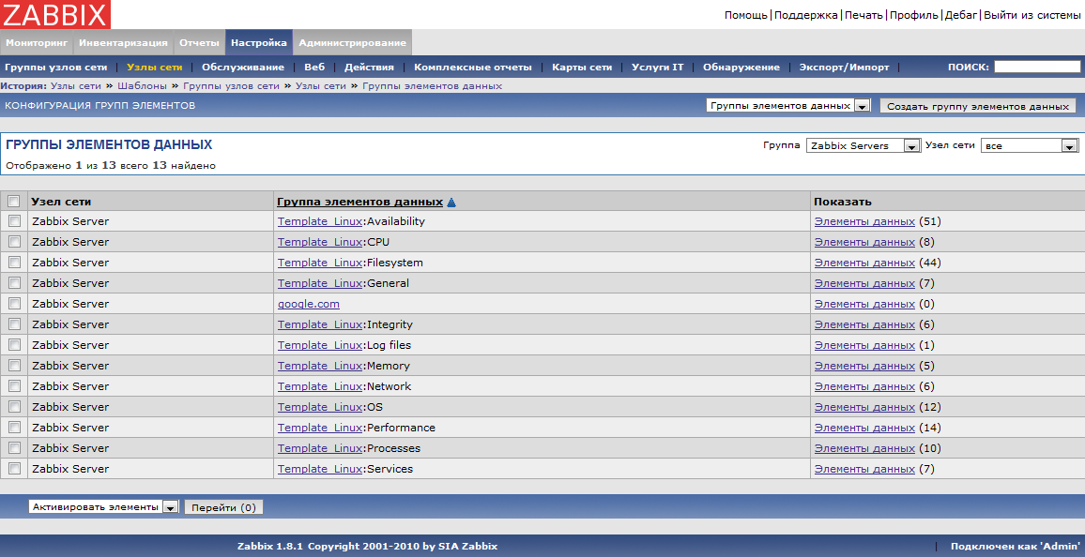Click Создать группу элементов данных button
1085x557 pixels.
(x=978, y=106)
